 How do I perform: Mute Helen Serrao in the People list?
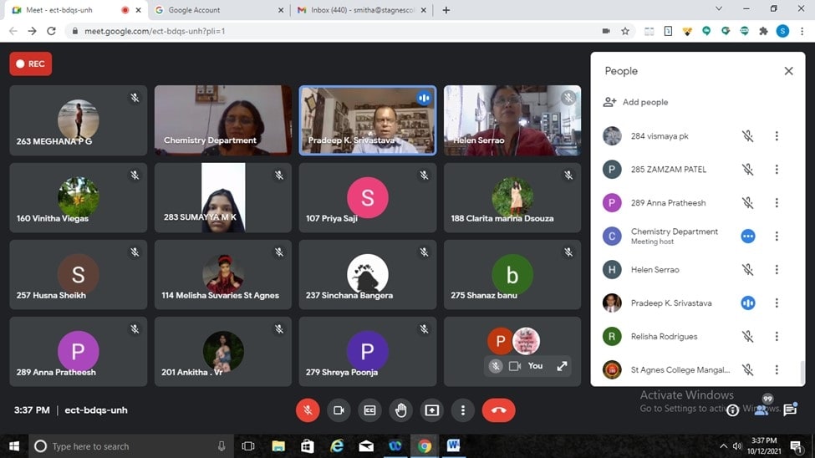[747, 270]
